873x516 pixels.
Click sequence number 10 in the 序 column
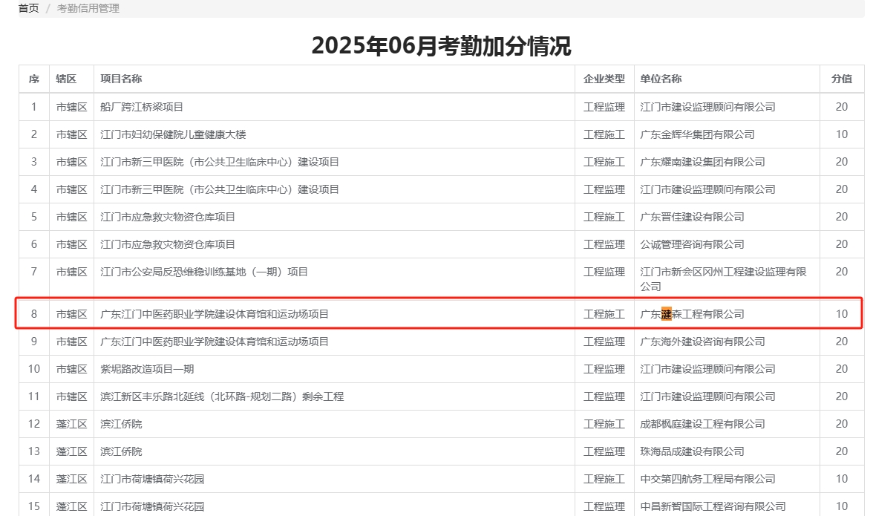(34, 369)
